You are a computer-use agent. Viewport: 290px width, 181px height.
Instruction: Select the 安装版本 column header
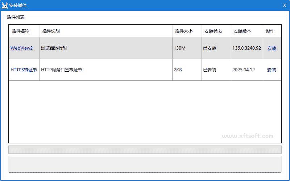(247, 31)
